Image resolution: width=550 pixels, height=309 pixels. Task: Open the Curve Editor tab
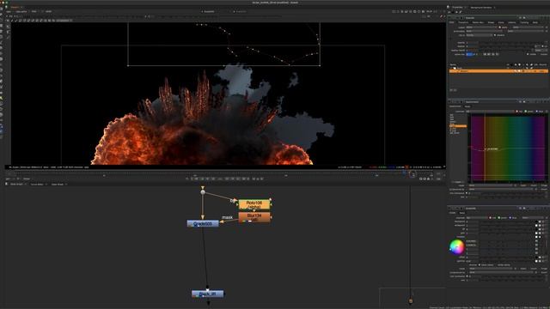36,184
